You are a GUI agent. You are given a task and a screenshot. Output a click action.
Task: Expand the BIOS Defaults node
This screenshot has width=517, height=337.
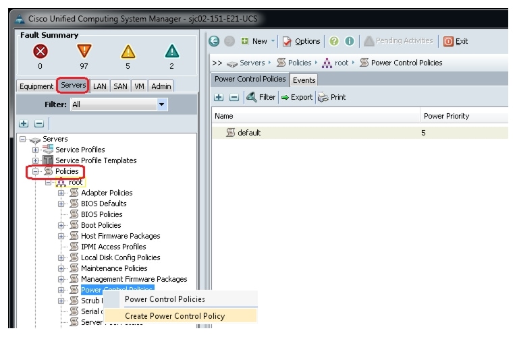coord(61,204)
